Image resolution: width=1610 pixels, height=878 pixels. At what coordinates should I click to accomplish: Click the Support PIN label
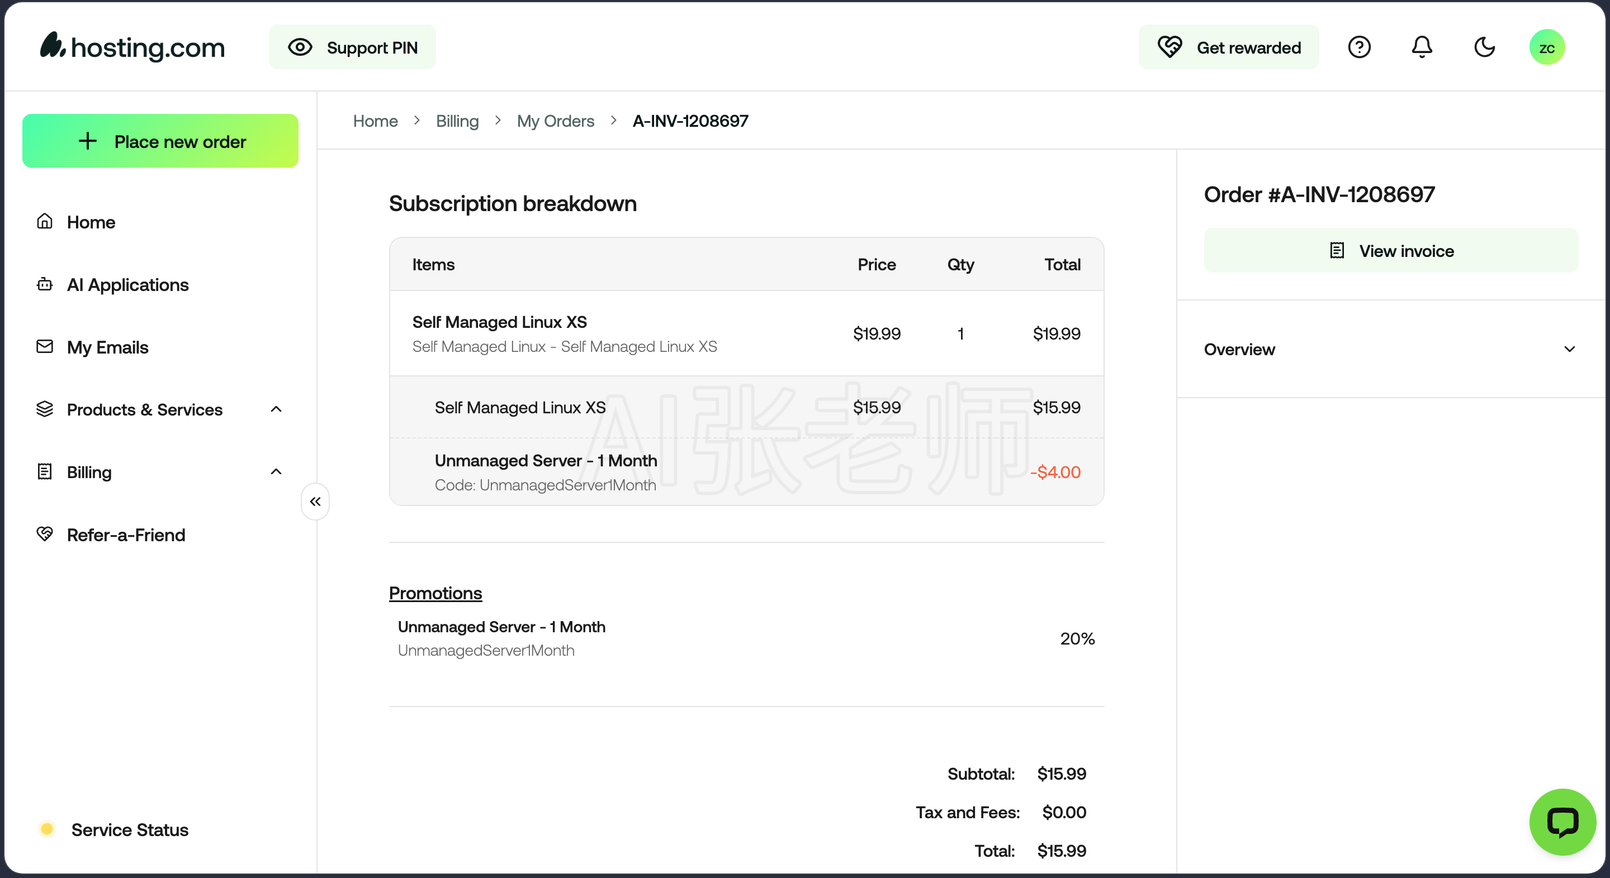pyautogui.click(x=372, y=47)
